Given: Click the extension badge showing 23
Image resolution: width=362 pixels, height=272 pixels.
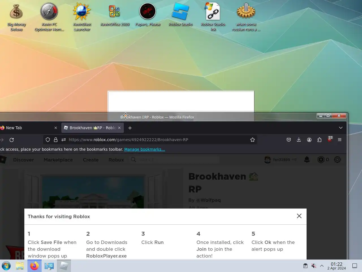Looking at the screenshot, I should click(329, 139).
